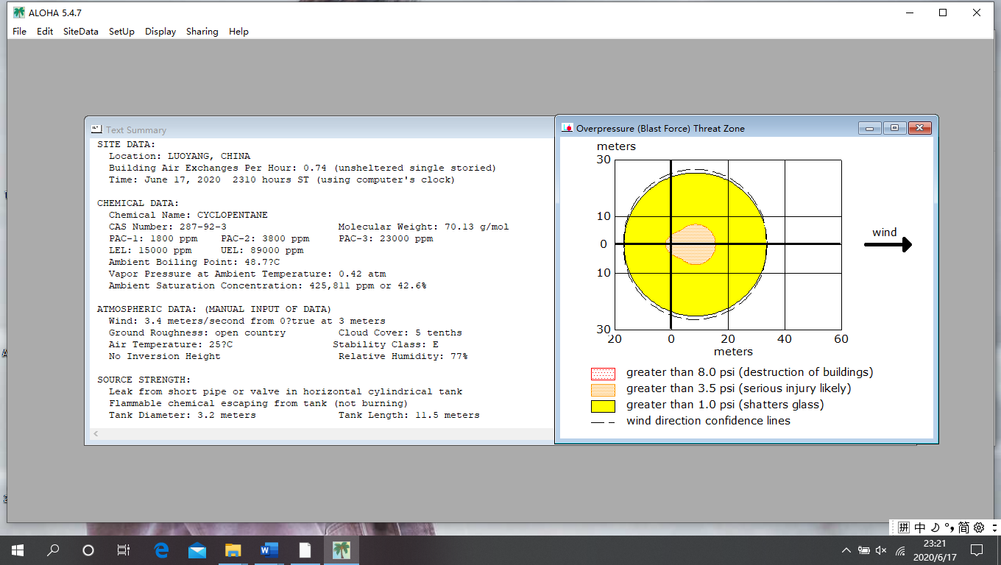
Task: Open the Sharing menu
Action: (x=202, y=32)
